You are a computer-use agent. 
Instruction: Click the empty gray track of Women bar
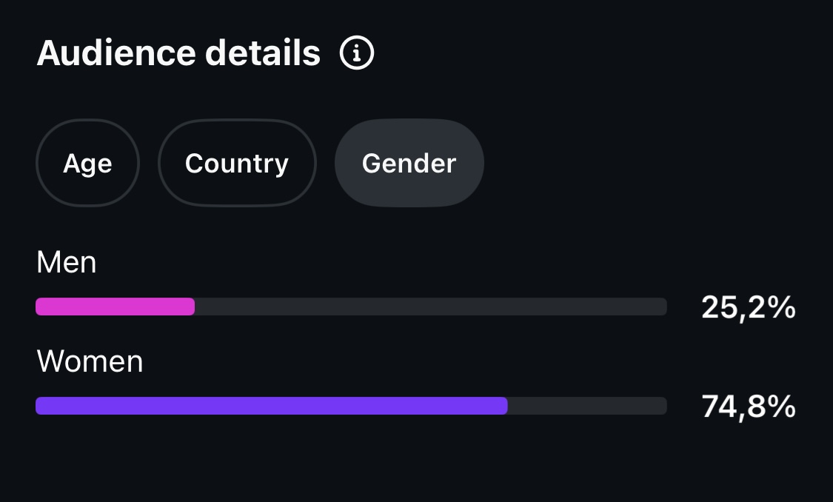[x=587, y=405]
